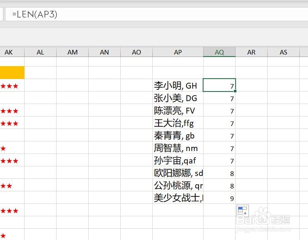Select column header AK
The height and width of the screenshot is (240, 308).
pos(9,52)
